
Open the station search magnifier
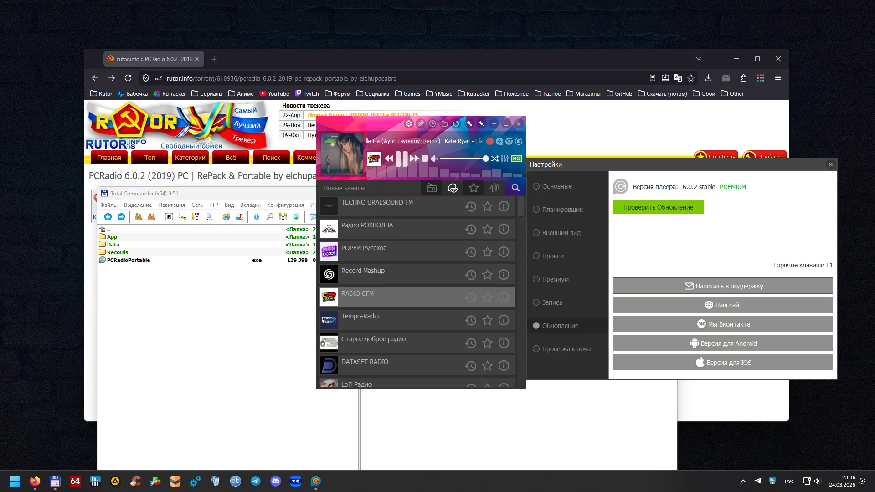point(515,188)
